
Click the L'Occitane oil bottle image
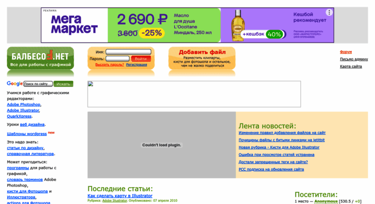(238, 26)
